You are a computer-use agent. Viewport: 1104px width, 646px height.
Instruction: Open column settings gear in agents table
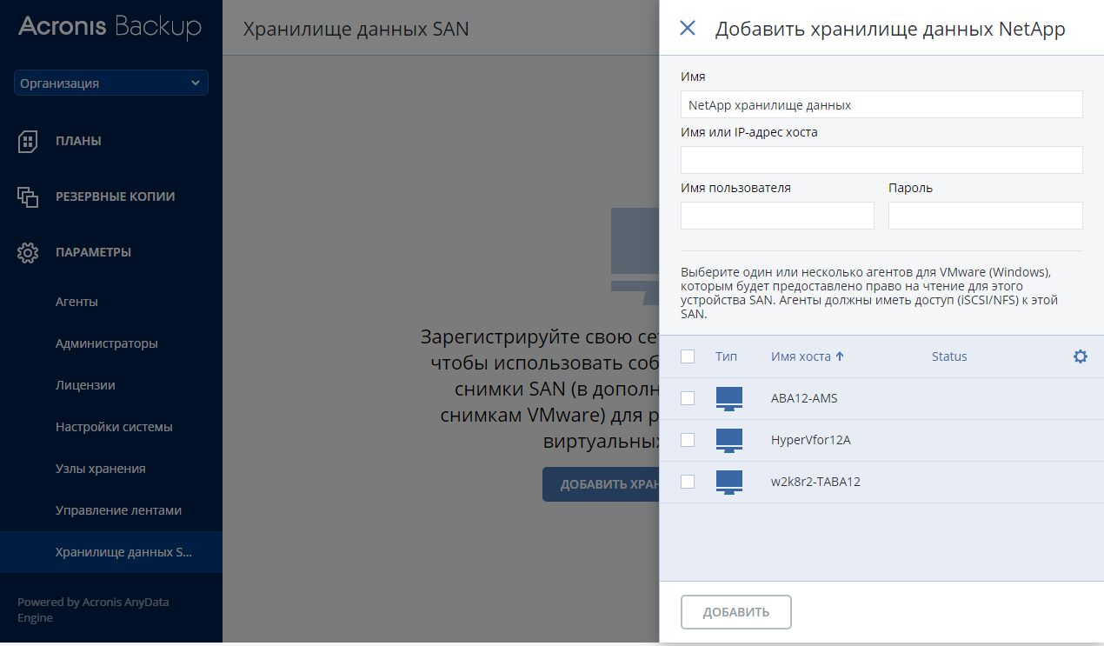[1081, 356]
